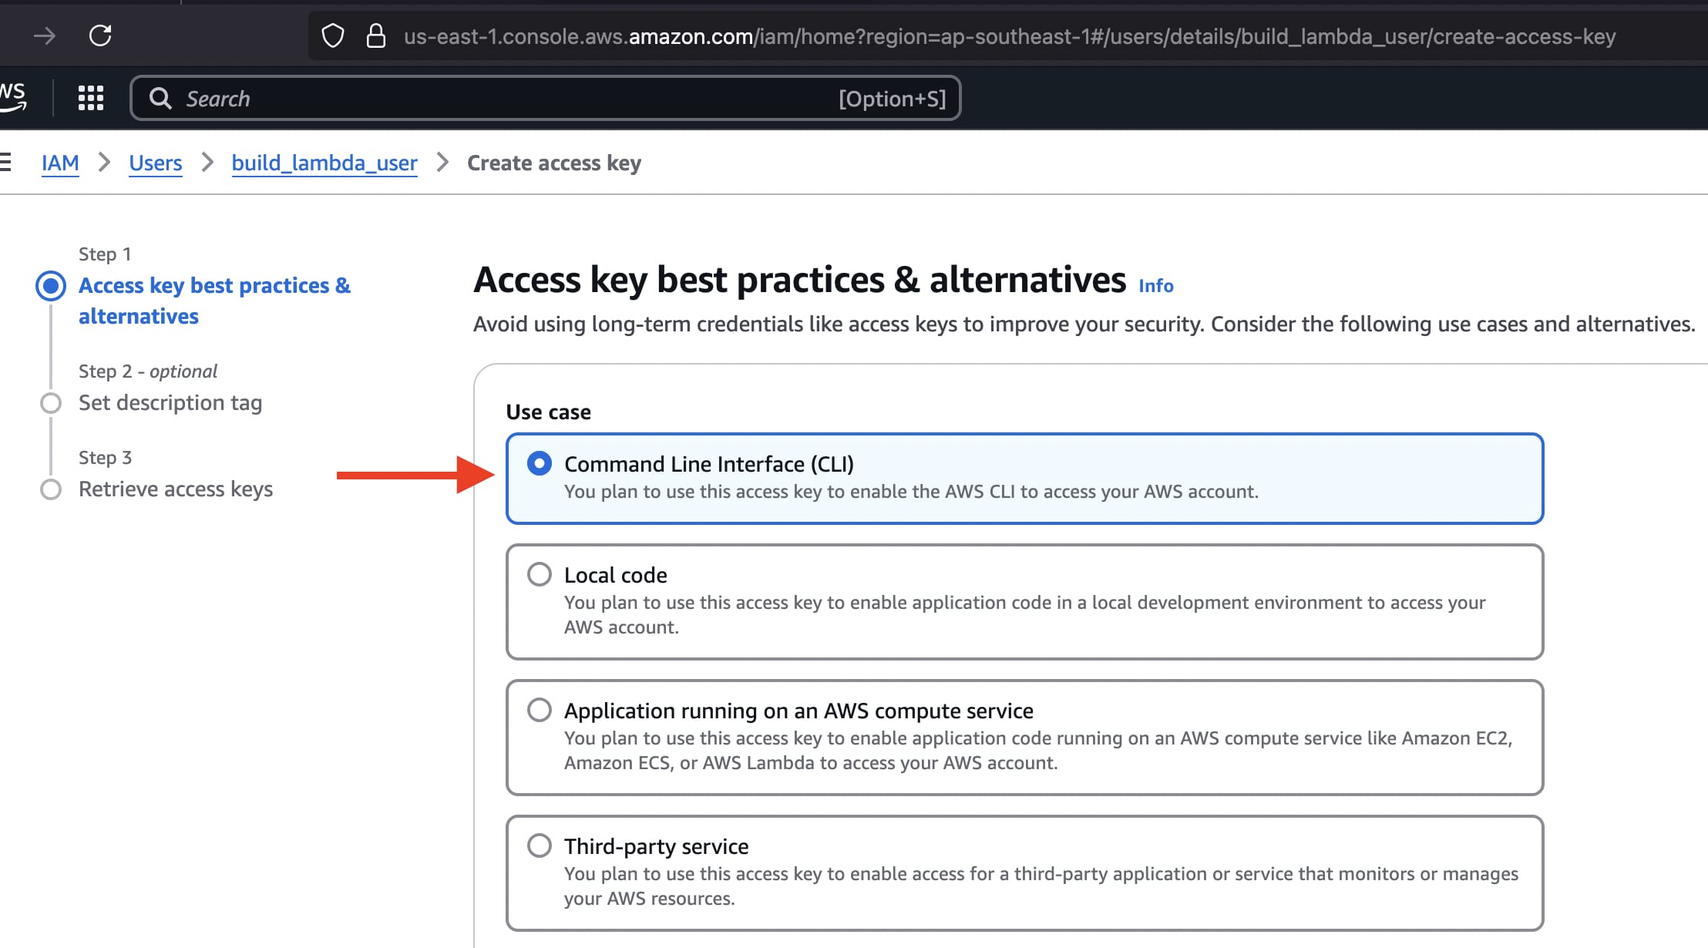Image resolution: width=1708 pixels, height=948 pixels.
Task: Click the 'Use case' label
Action: coord(549,412)
